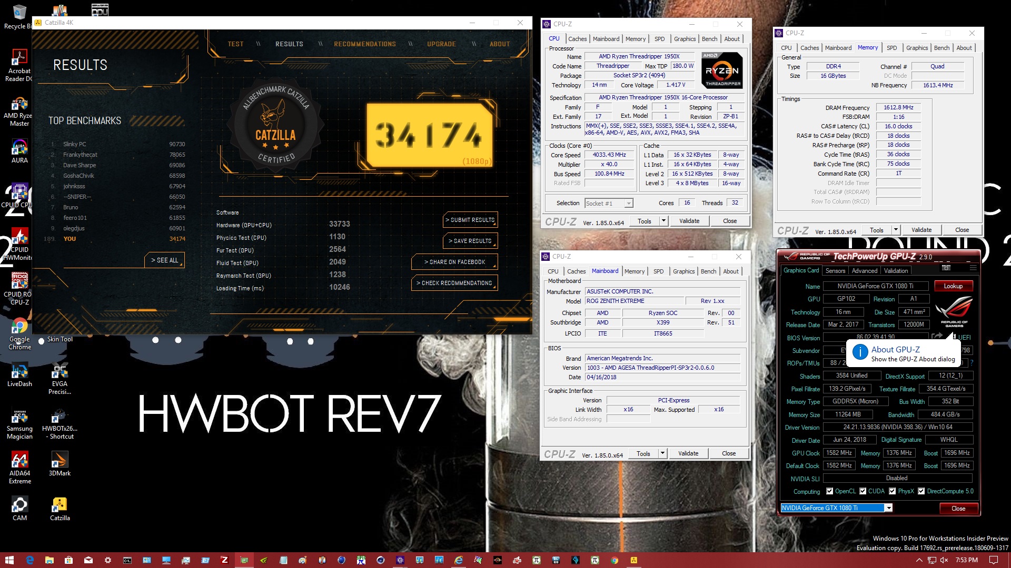Expand Tools arrow in CPU-Z CPU window
The width and height of the screenshot is (1011, 568).
coord(663,221)
